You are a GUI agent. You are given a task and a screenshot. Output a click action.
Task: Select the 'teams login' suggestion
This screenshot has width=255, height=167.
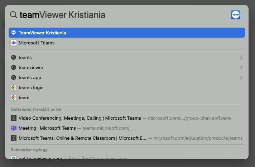click(127, 87)
